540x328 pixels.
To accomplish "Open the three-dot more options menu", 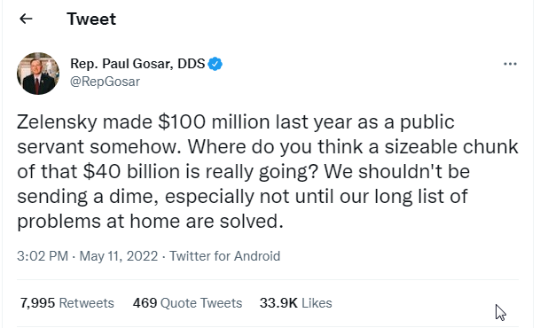I will point(510,64).
